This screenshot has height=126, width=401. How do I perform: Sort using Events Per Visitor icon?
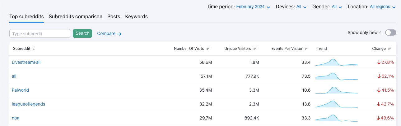[307, 48]
